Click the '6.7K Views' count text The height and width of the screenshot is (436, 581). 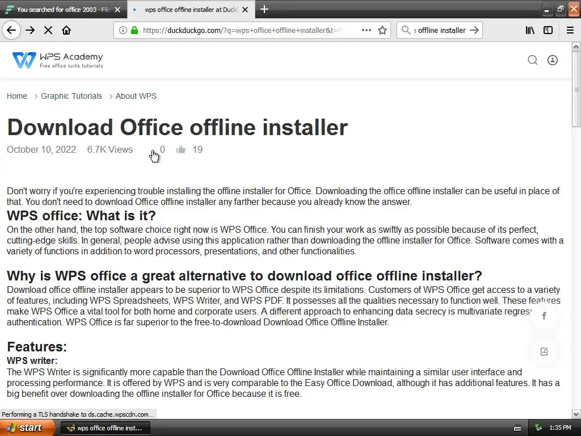(110, 149)
